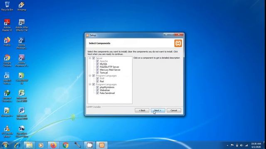The image size is (266, 149).
Task: Select the VLC media player desktop icon
Action: [x=7, y=131]
